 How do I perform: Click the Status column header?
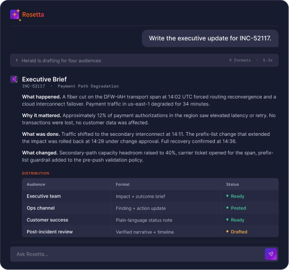click(x=232, y=184)
